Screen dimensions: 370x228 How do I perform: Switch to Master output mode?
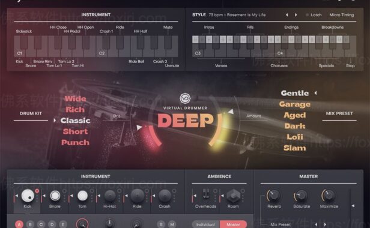(x=233, y=224)
